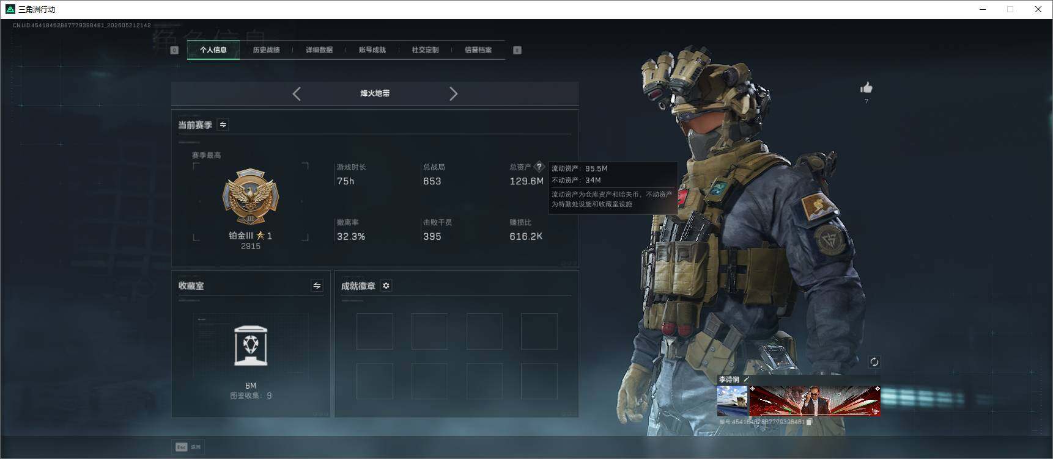The width and height of the screenshot is (1053, 459).
Task: Switch to the 账号成就 tab
Action: click(372, 50)
